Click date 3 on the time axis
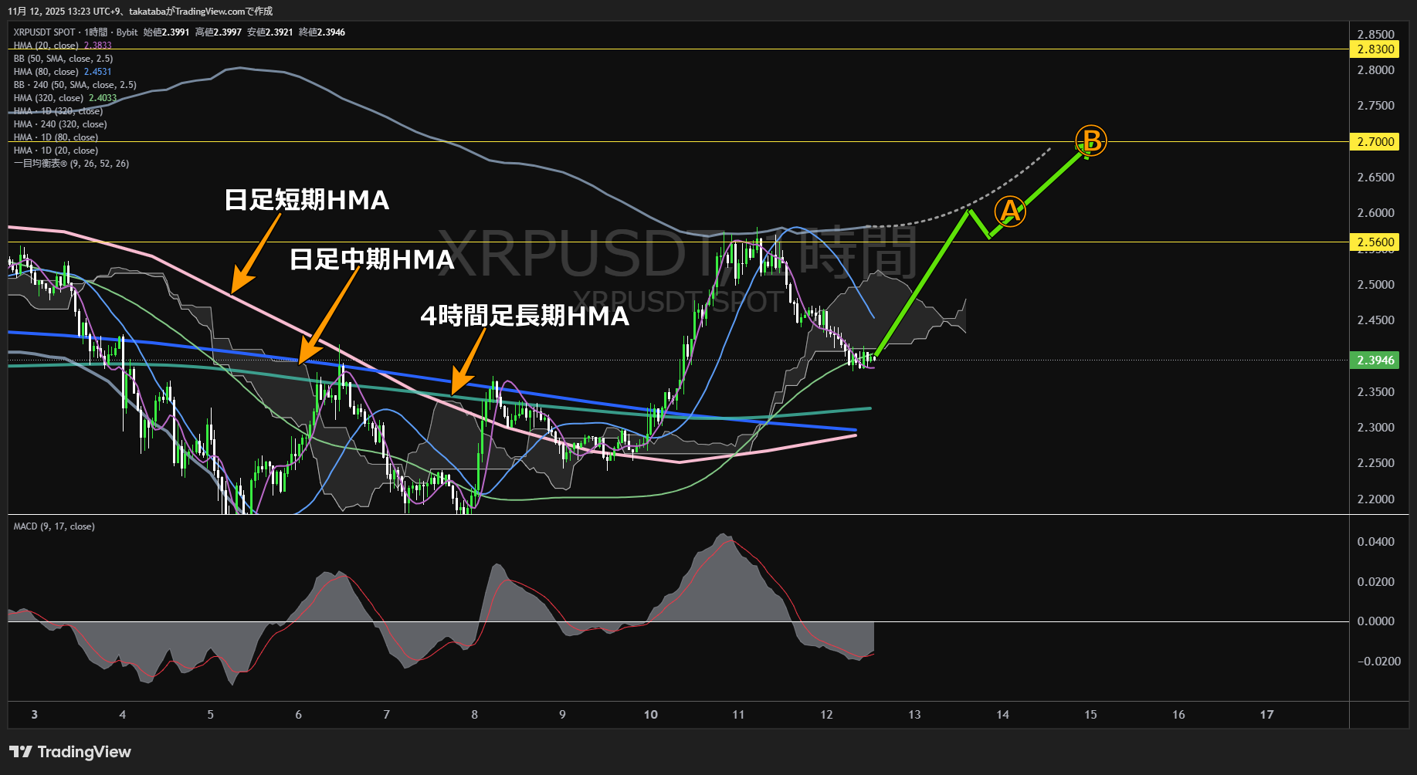Screen dimensions: 1417x775 pyautogui.click(x=34, y=715)
